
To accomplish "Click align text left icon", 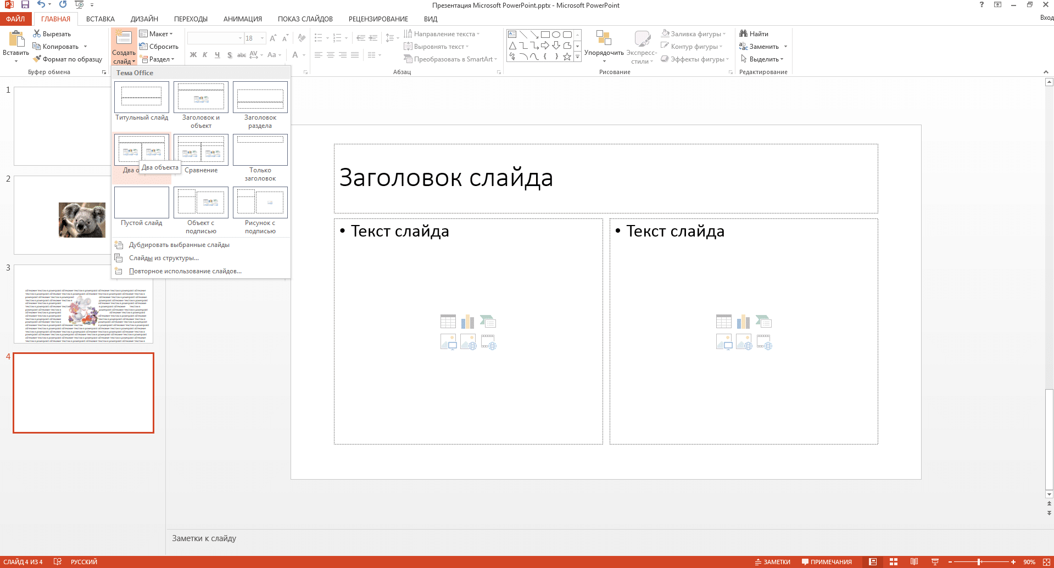I will coord(318,55).
